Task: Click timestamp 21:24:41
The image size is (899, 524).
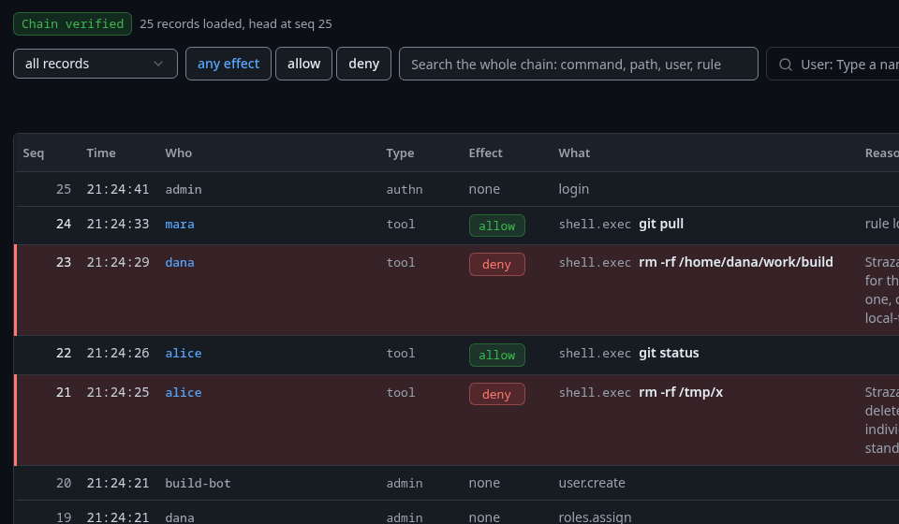Action: tap(118, 189)
